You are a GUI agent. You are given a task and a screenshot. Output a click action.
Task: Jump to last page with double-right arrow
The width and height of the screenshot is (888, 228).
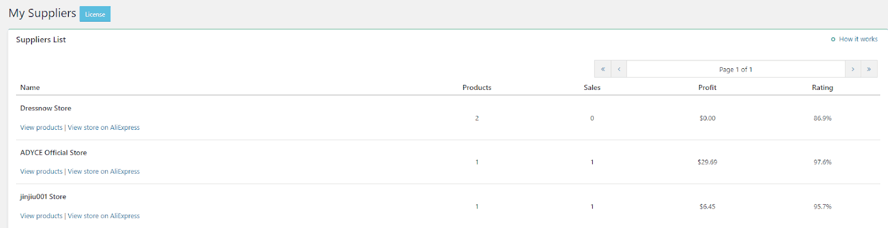click(x=869, y=69)
